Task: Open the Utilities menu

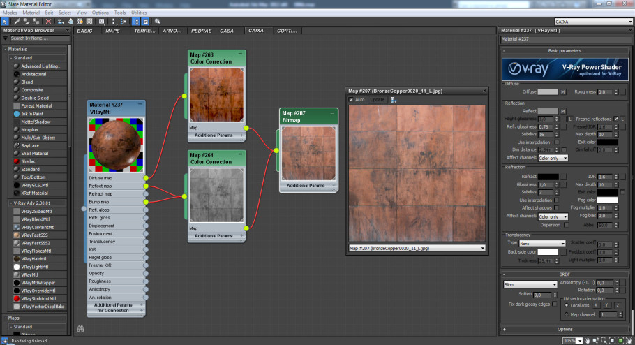Action: (139, 13)
